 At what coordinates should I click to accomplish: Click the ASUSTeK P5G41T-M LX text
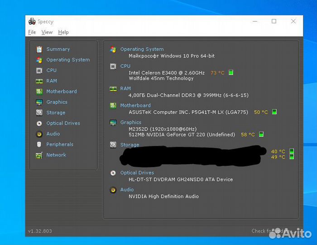pyautogui.click(x=188, y=112)
